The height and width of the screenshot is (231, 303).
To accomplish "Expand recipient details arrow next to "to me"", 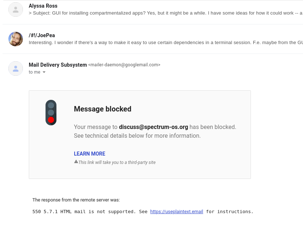I will [44, 72].
